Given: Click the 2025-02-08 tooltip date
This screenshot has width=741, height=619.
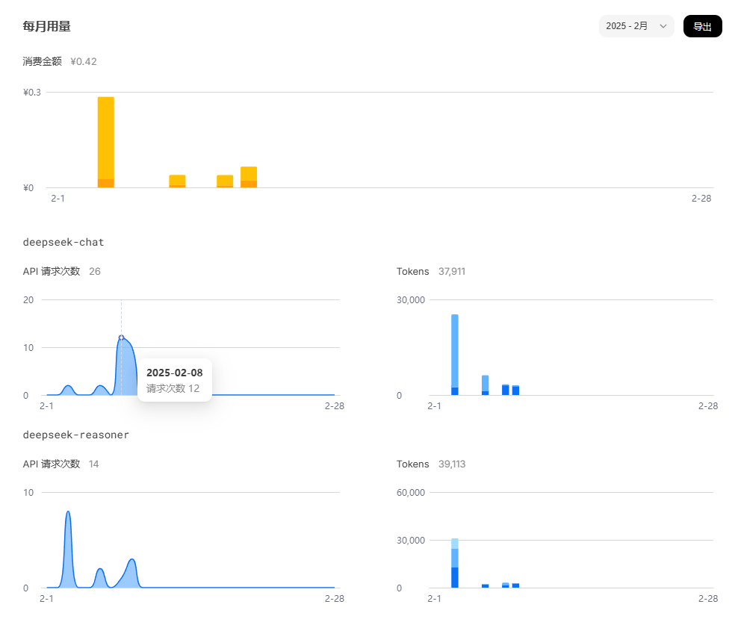Looking at the screenshot, I should (174, 373).
